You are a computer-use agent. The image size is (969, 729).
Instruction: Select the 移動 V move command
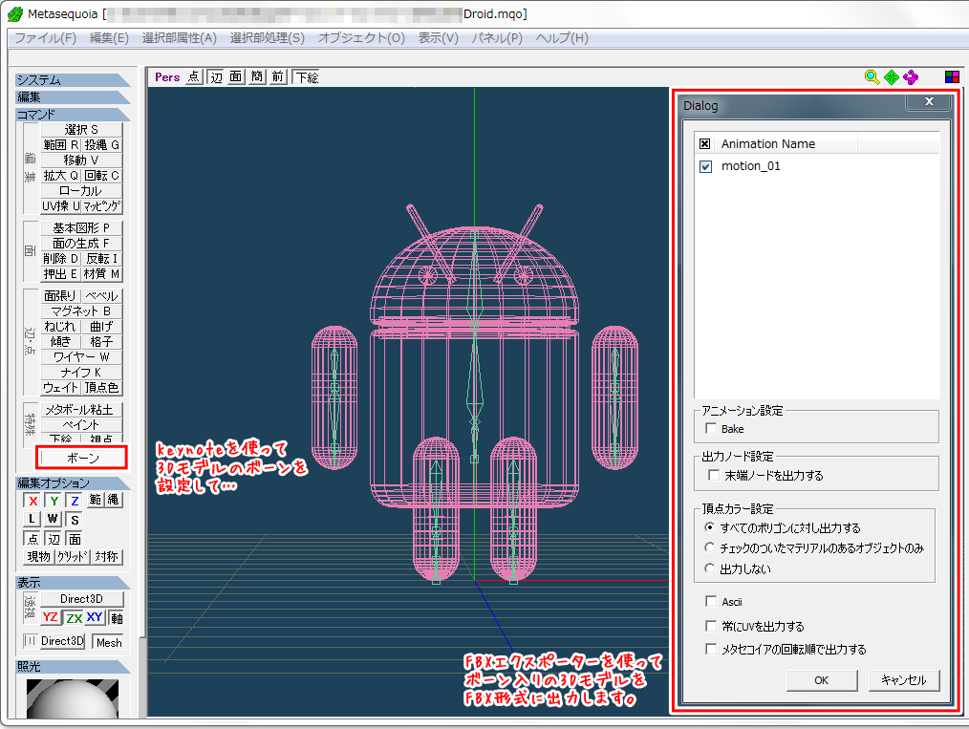coord(81,161)
